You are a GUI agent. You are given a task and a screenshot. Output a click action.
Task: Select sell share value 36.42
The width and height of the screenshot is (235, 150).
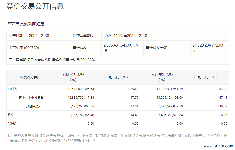pyautogui.click(x=223, y=106)
